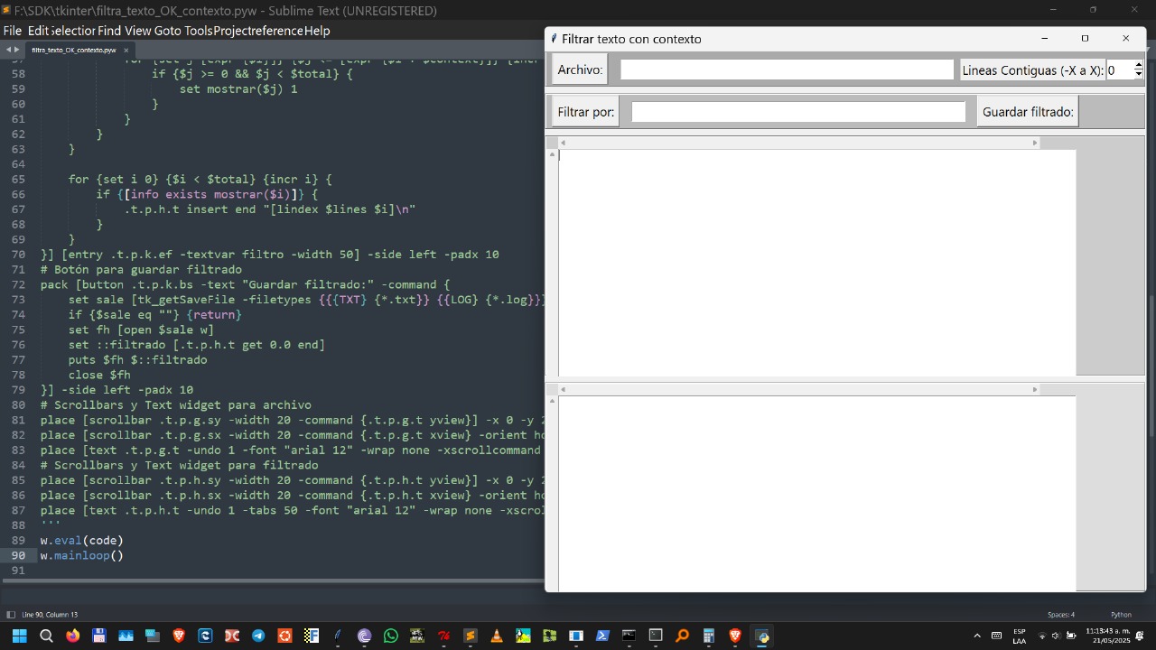Open Windows Start menu

point(19,636)
